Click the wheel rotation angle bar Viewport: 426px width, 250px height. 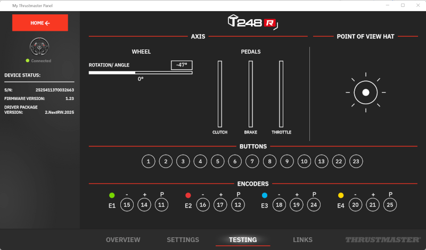pyautogui.click(x=141, y=73)
